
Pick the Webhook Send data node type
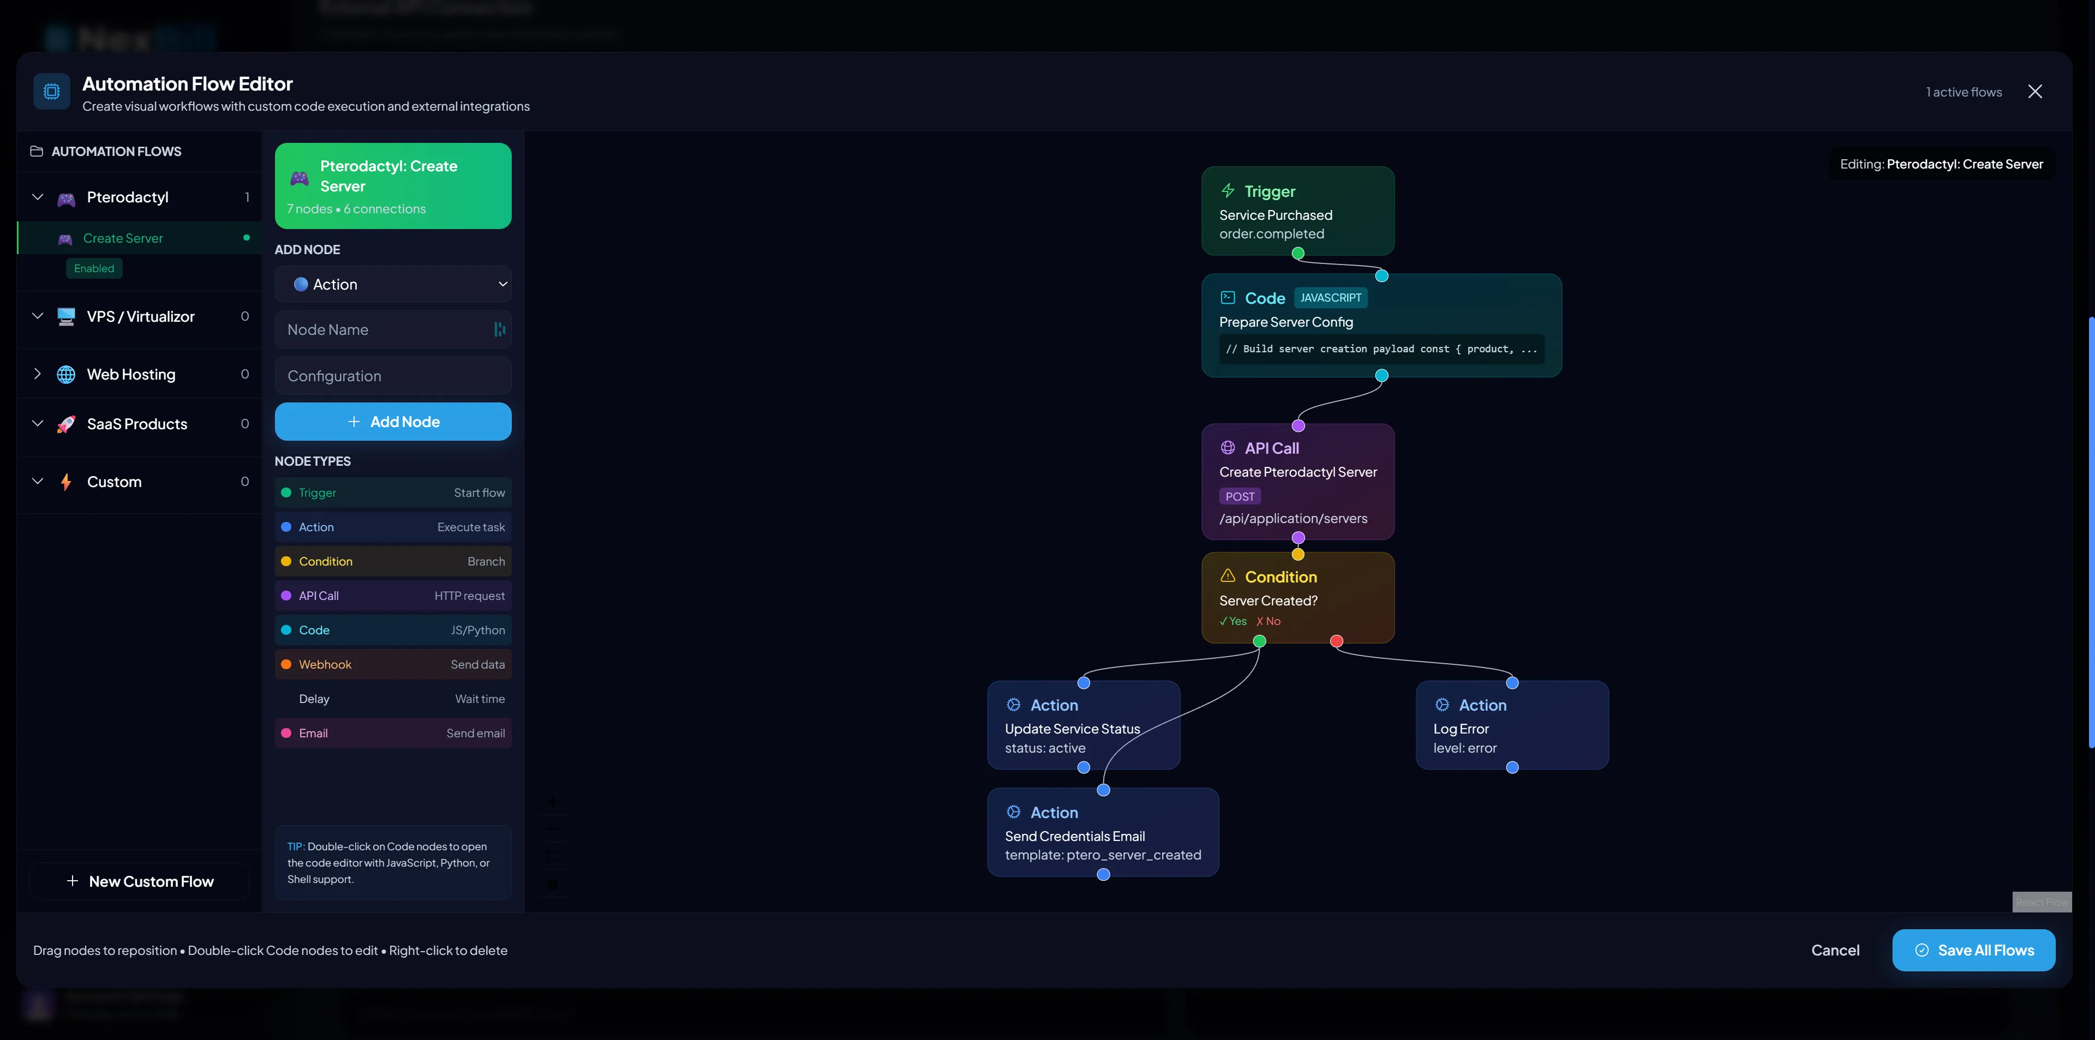(393, 664)
